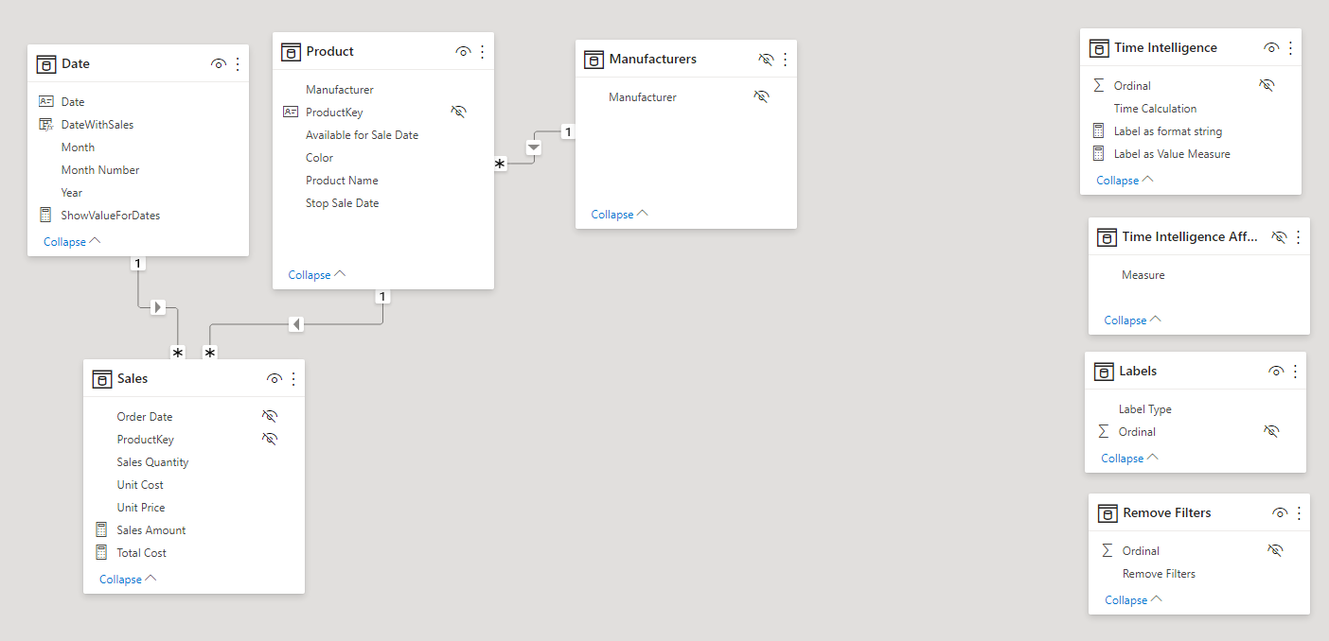1329x641 pixels.
Task: Select the Sales Quantity field
Action: (152, 462)
